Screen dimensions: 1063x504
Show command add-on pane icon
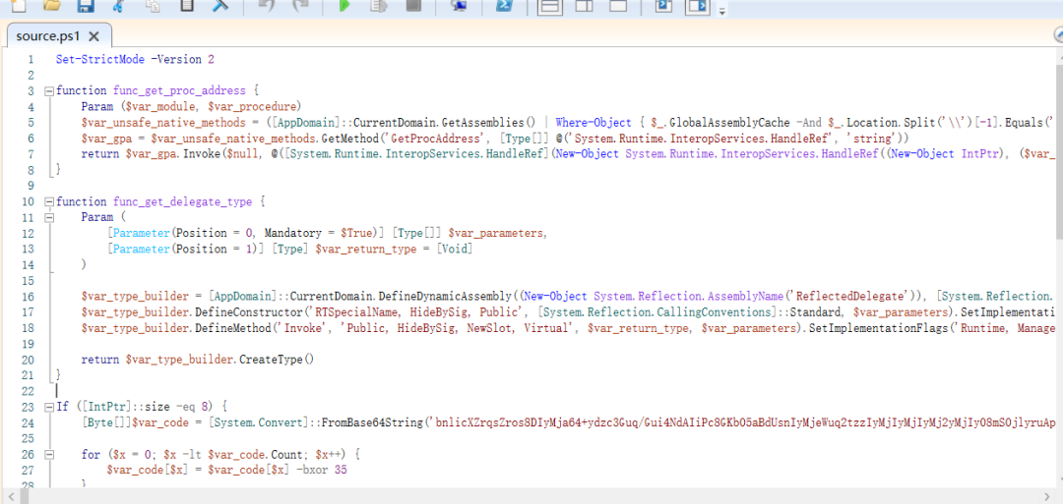pyautogui.click(x=698, y=7)
